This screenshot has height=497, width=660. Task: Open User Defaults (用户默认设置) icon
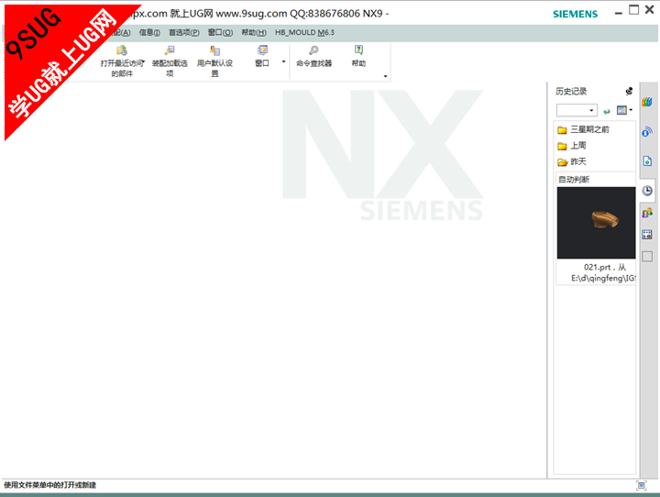(x=214, y=50)
